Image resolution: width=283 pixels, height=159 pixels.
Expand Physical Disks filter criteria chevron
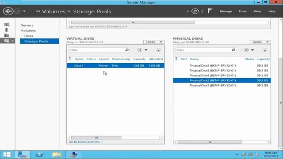pyautogui.click(x=265, y=50)
